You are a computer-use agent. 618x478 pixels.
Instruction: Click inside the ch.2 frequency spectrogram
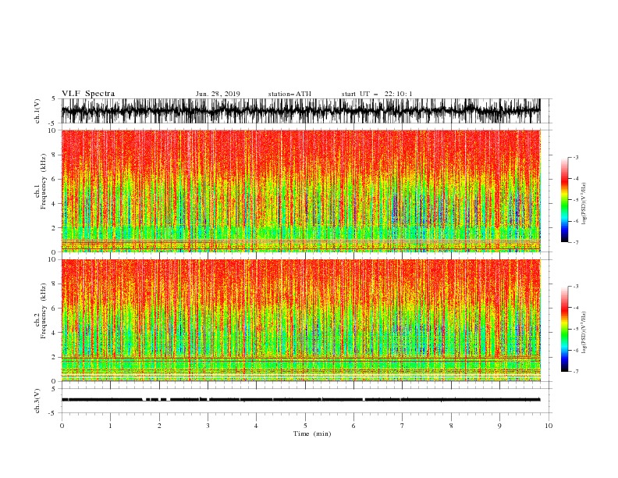[300, 320]
